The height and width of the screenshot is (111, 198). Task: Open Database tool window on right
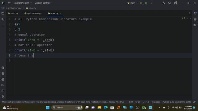click(195, 19)
